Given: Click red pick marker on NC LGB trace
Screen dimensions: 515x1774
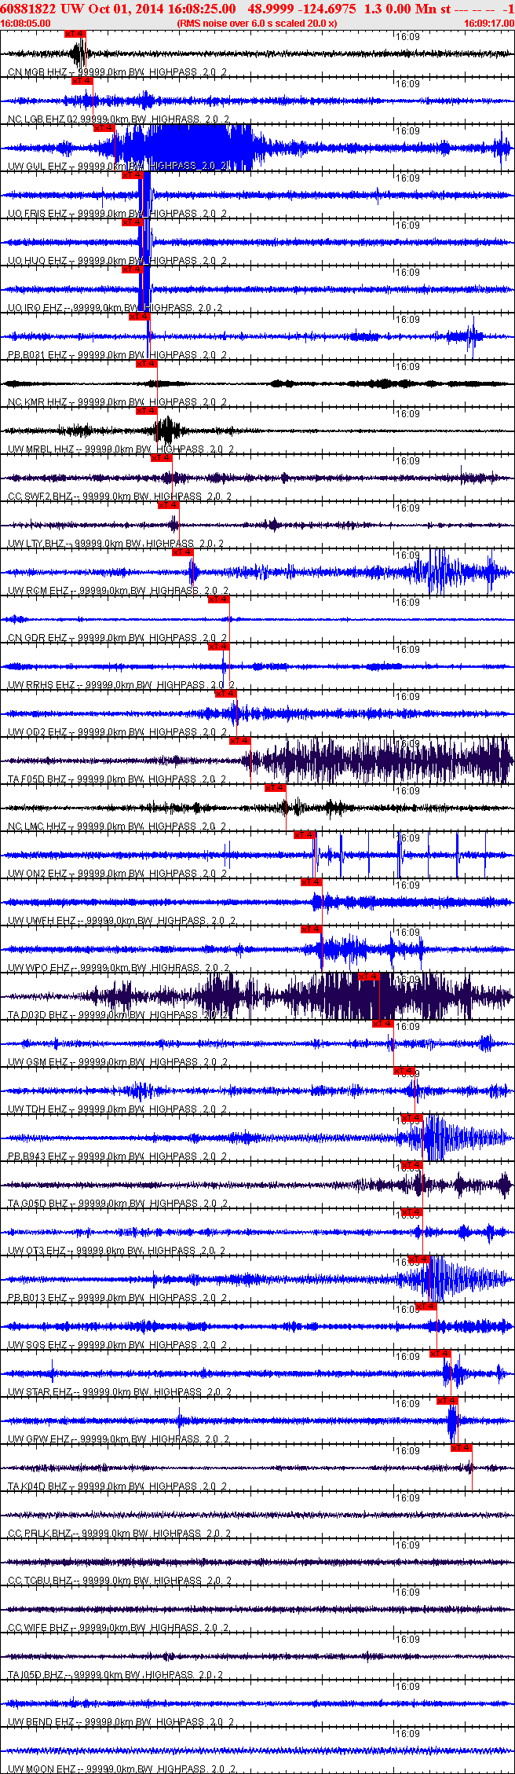Looking at the screenshot, I should (x=82, y=81).
